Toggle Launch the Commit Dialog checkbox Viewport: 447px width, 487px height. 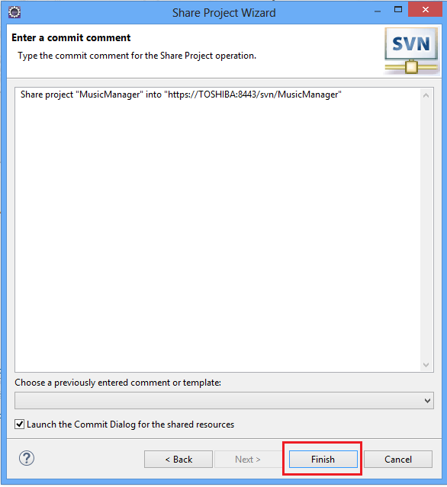(x=20, y=424)
